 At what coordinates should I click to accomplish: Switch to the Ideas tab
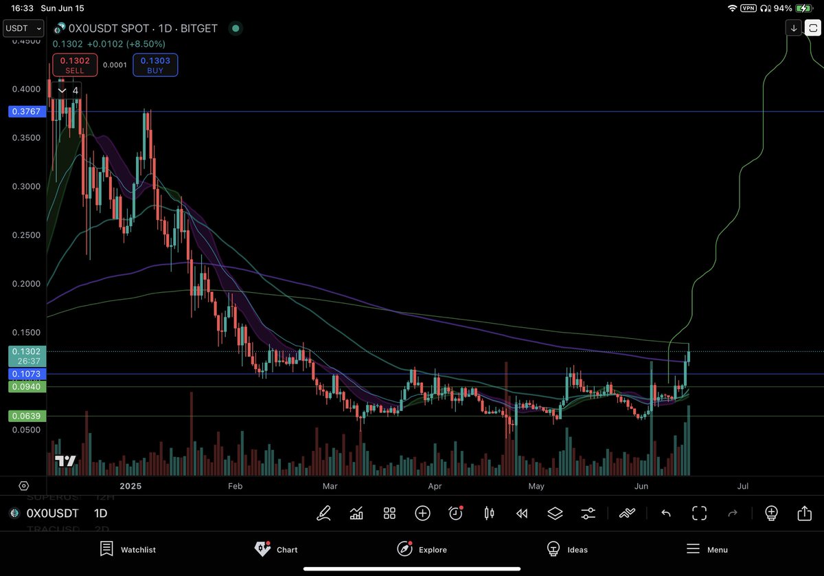coord(567,549)
